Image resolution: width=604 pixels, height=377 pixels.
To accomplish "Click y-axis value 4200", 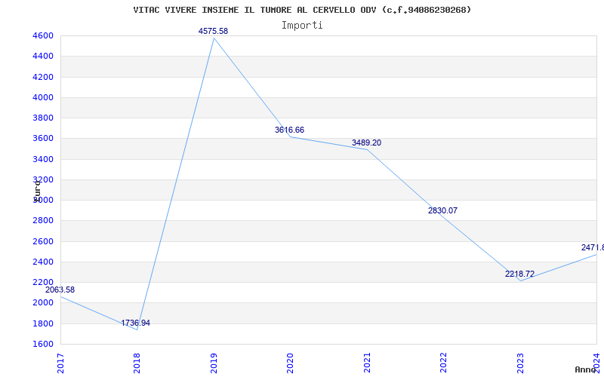I will click(x=43, y=77).
